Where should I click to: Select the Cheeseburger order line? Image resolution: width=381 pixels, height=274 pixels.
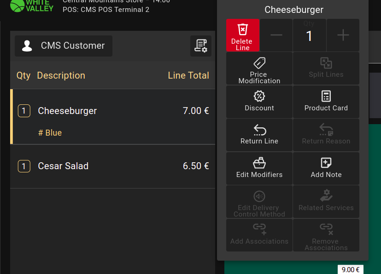[x=113, y=111]
